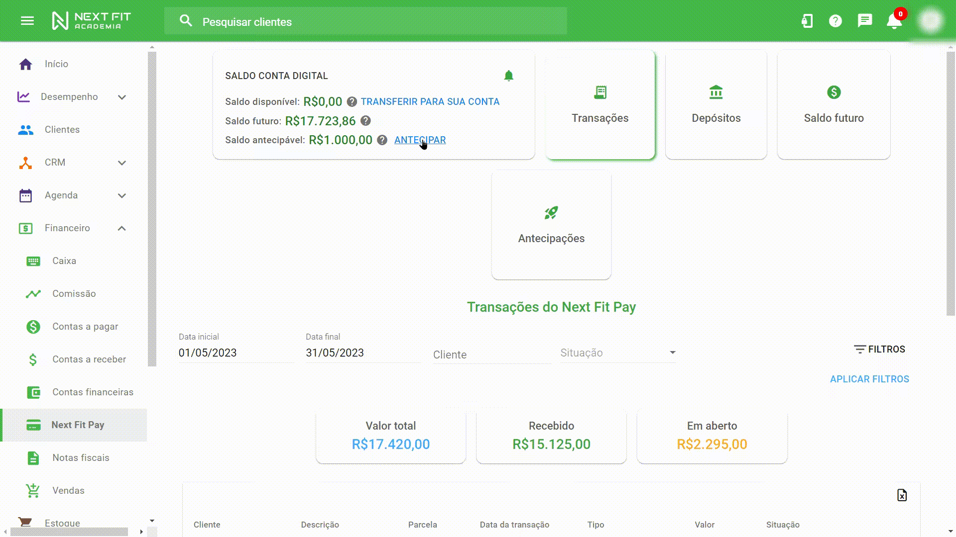The height and width of the screenshot is (537, 956).
Task: Click the ANTECIPAR link
Action: coord(420,140)
